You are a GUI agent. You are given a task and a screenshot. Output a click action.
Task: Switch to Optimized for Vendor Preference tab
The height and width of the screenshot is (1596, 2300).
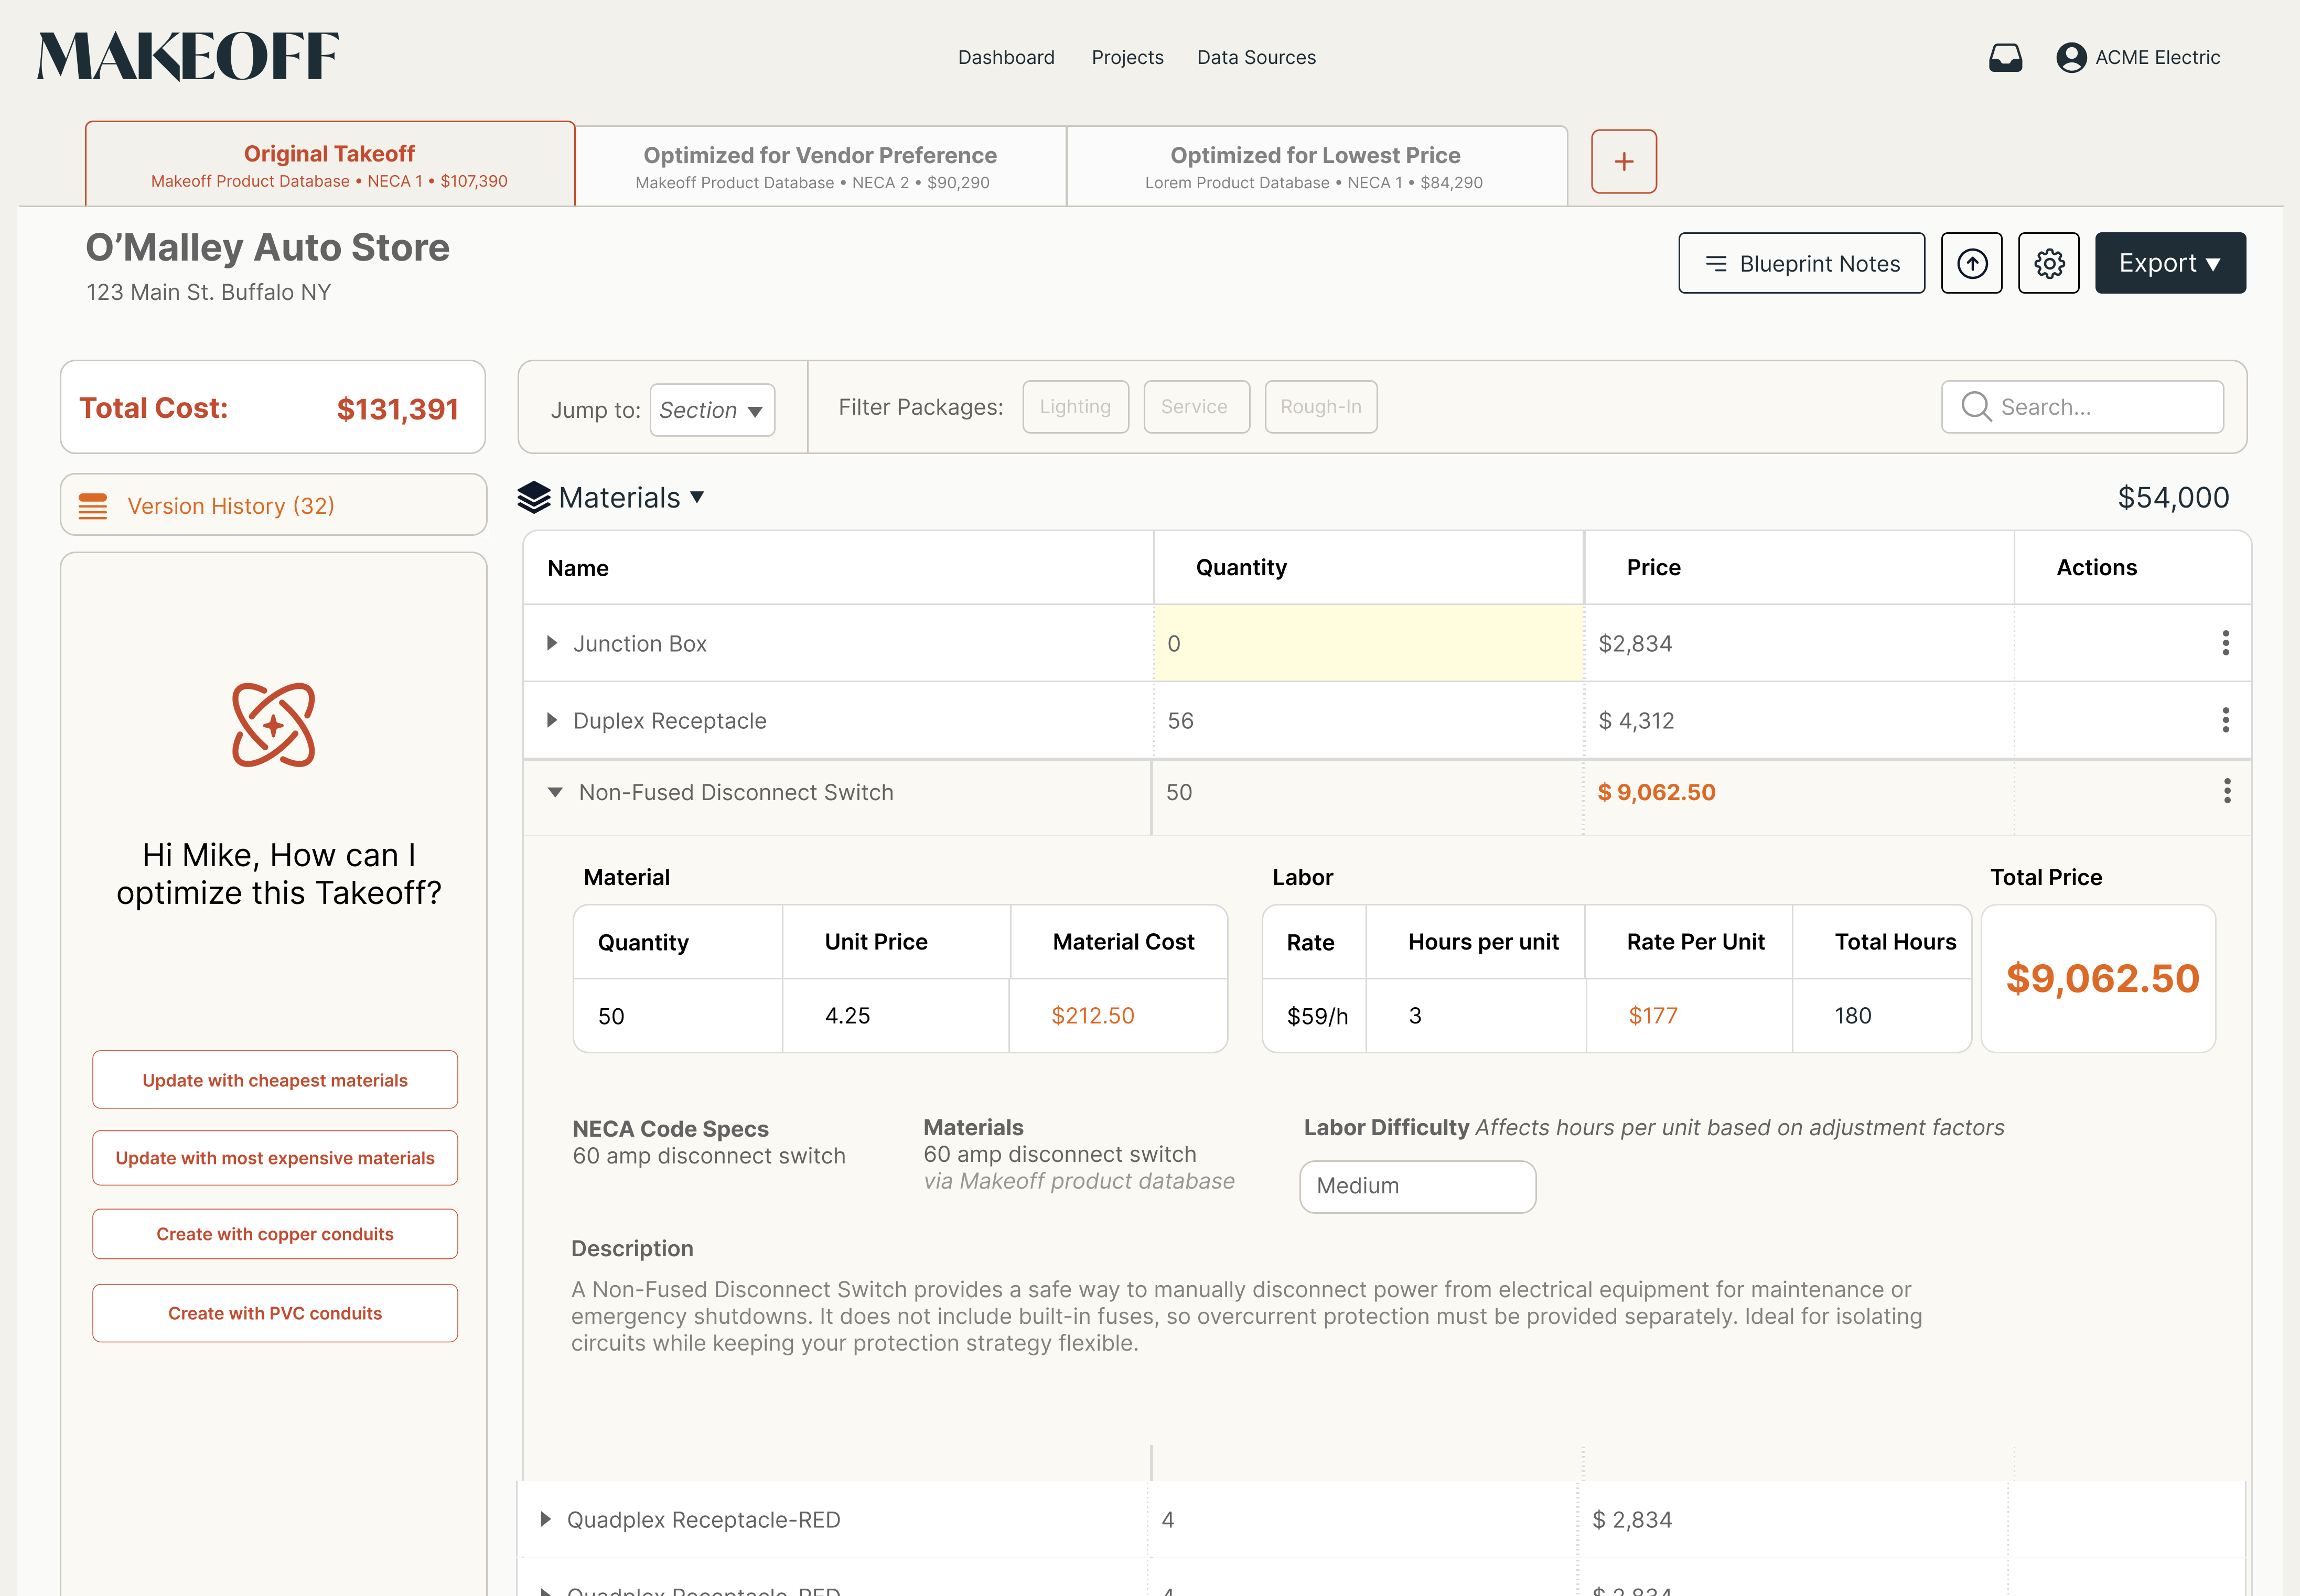pyautogui.click(x=821, y=167)
